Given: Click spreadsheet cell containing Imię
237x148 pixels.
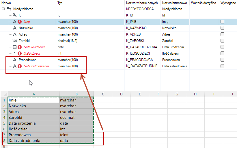Looking at the screenshot, I should point(33,100).
